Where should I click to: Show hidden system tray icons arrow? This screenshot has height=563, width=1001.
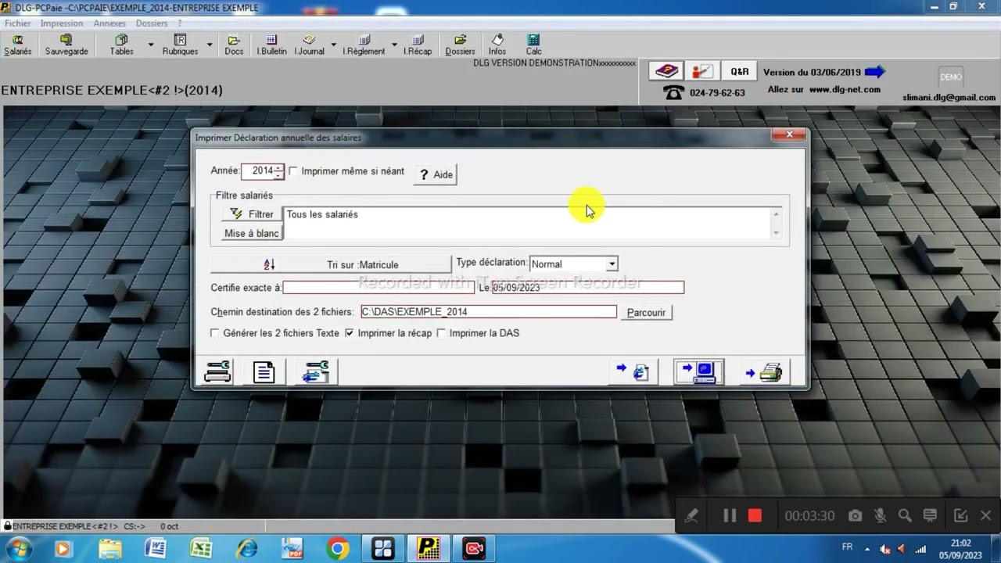(867, 547)
